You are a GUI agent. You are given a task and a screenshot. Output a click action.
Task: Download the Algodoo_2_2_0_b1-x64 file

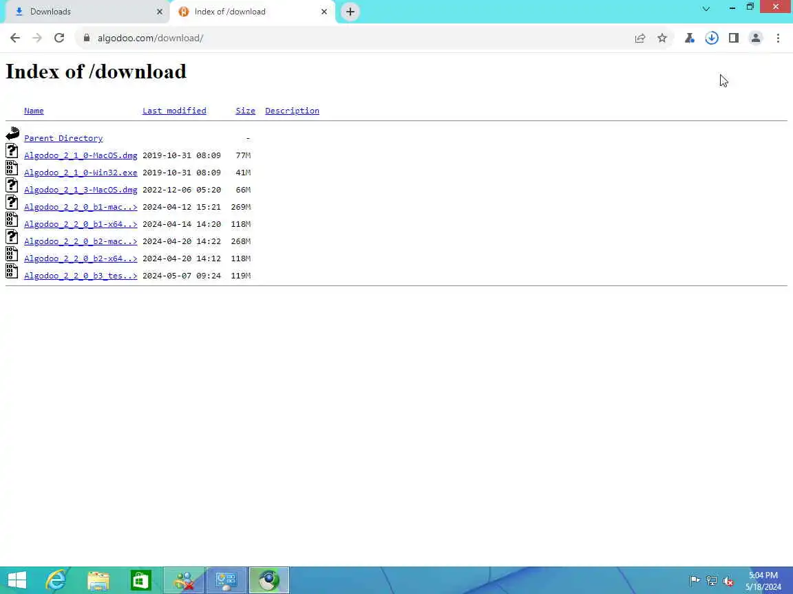pyautogui.click(x=81, y=223)
